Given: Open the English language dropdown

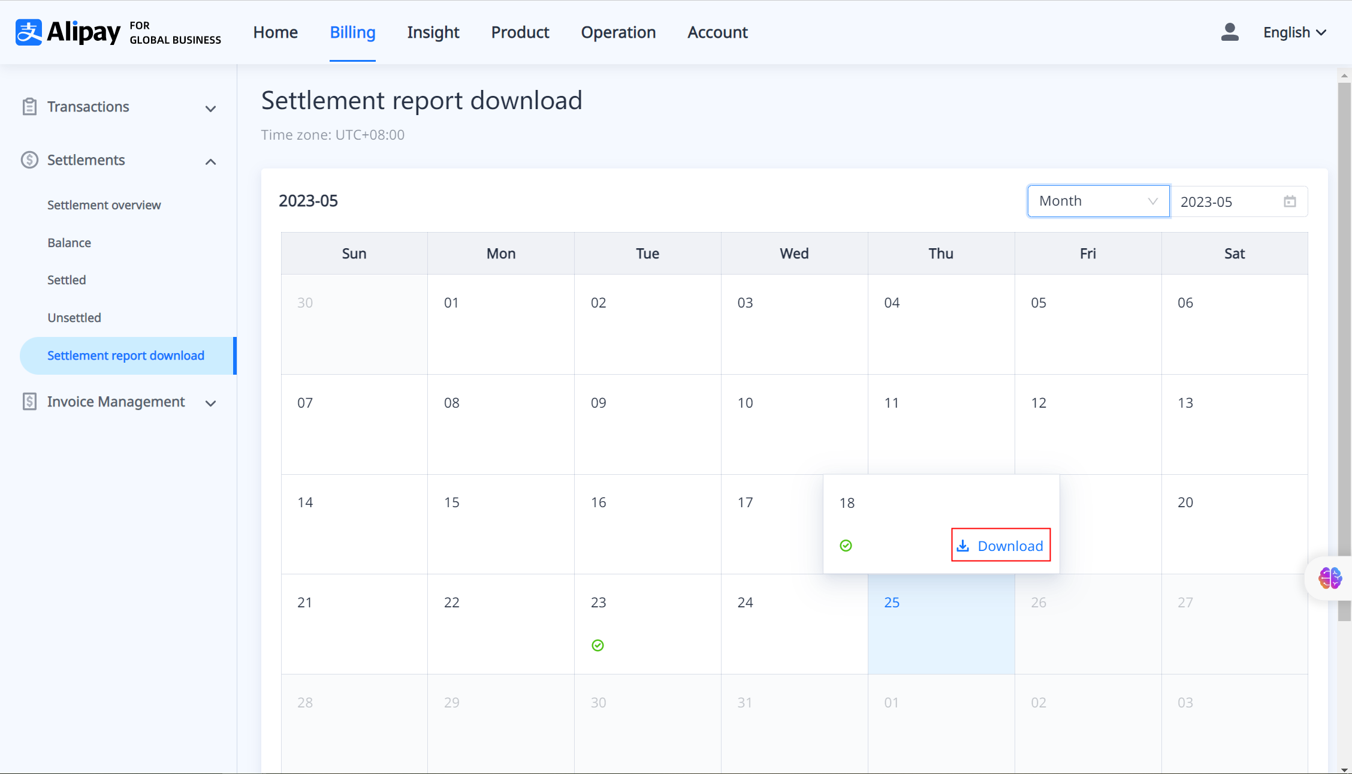Looking at the screenshot, I should click(x=1294, y=32).
